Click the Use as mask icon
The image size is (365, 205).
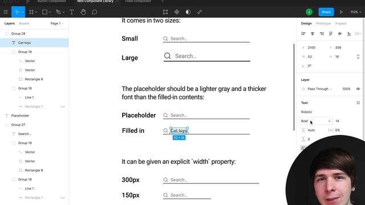click(x=188, y=12)
